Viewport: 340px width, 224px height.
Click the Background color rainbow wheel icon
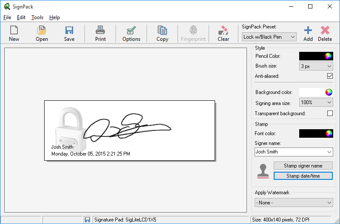click(x=329, y=92)
